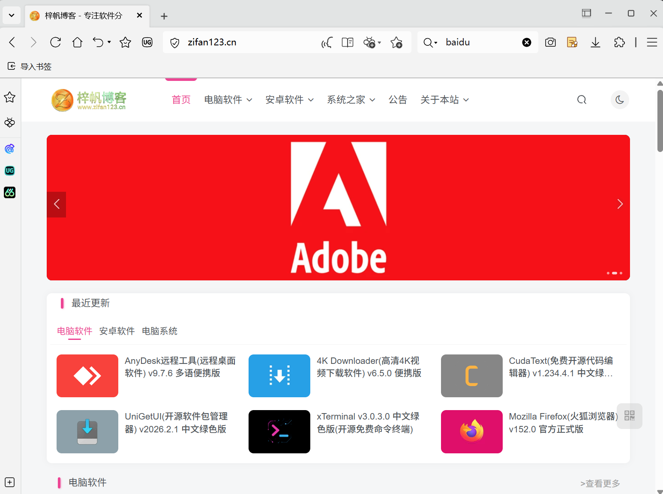Open the extensions puzzle icon
Screen dimensions: 663x494
click(619, 42)
